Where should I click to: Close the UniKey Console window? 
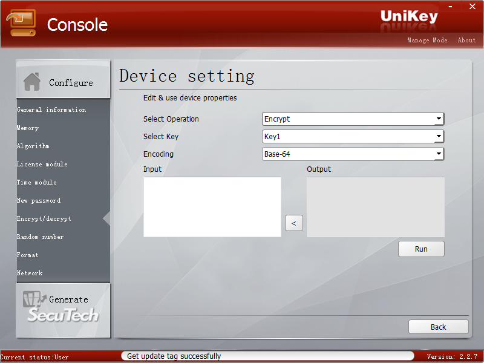473,7
